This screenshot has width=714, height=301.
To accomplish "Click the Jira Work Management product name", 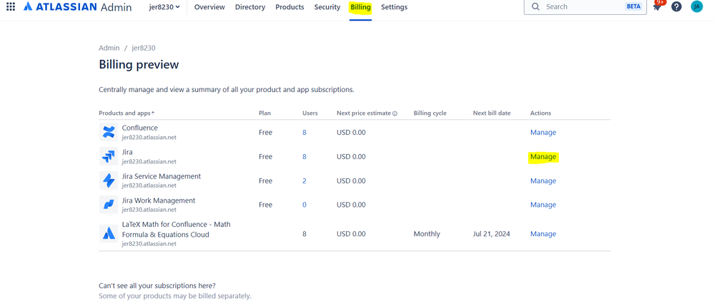I will coord(159,200).
